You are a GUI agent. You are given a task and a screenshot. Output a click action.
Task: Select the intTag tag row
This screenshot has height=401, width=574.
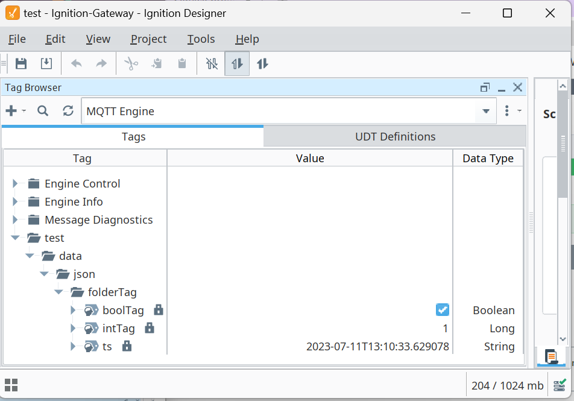click(x=119, y=328)
